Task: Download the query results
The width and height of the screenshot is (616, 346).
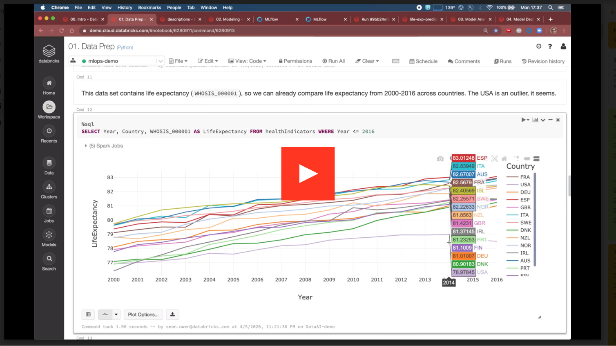Action: point(172,315)
